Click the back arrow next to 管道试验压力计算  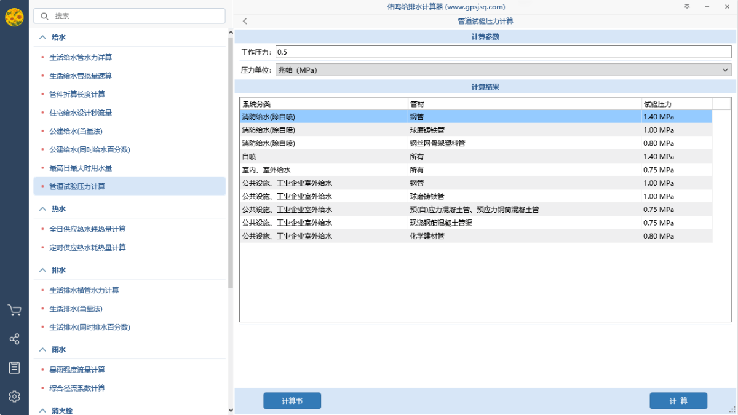point(245,21)
